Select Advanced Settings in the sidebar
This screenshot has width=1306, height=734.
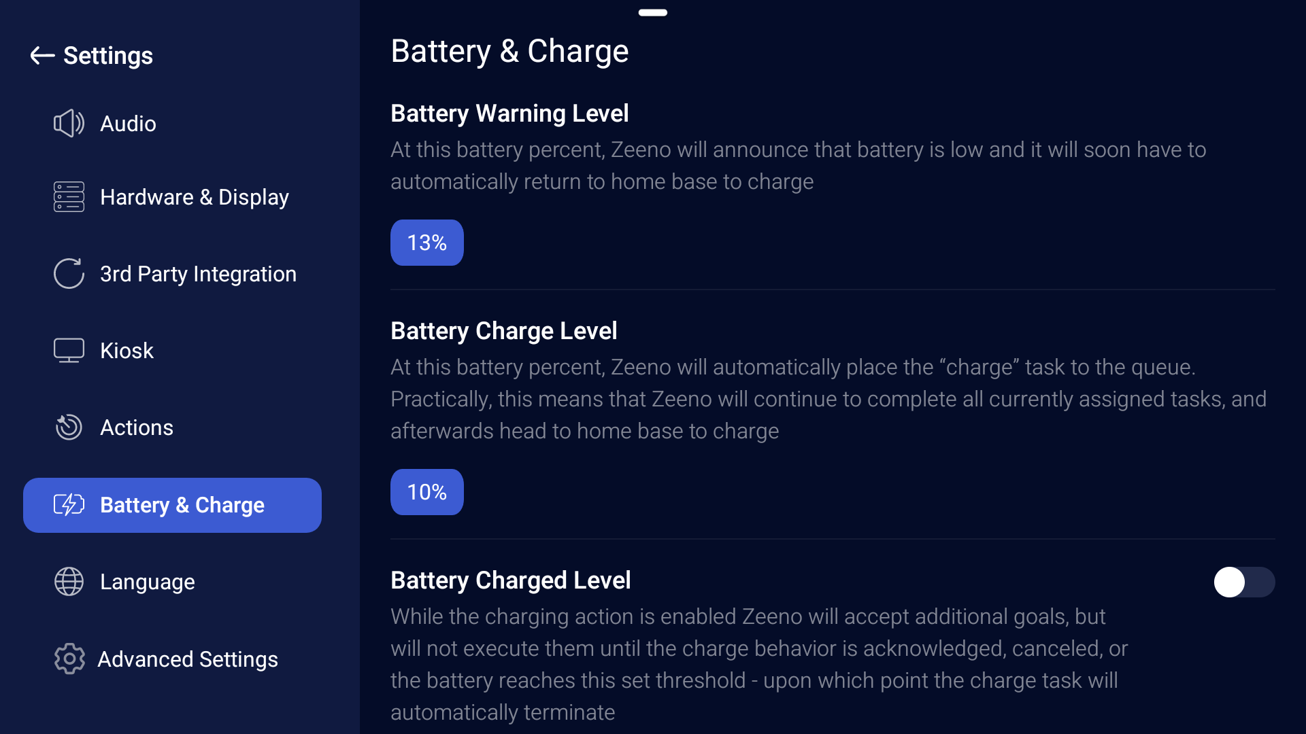coord(188,659)
